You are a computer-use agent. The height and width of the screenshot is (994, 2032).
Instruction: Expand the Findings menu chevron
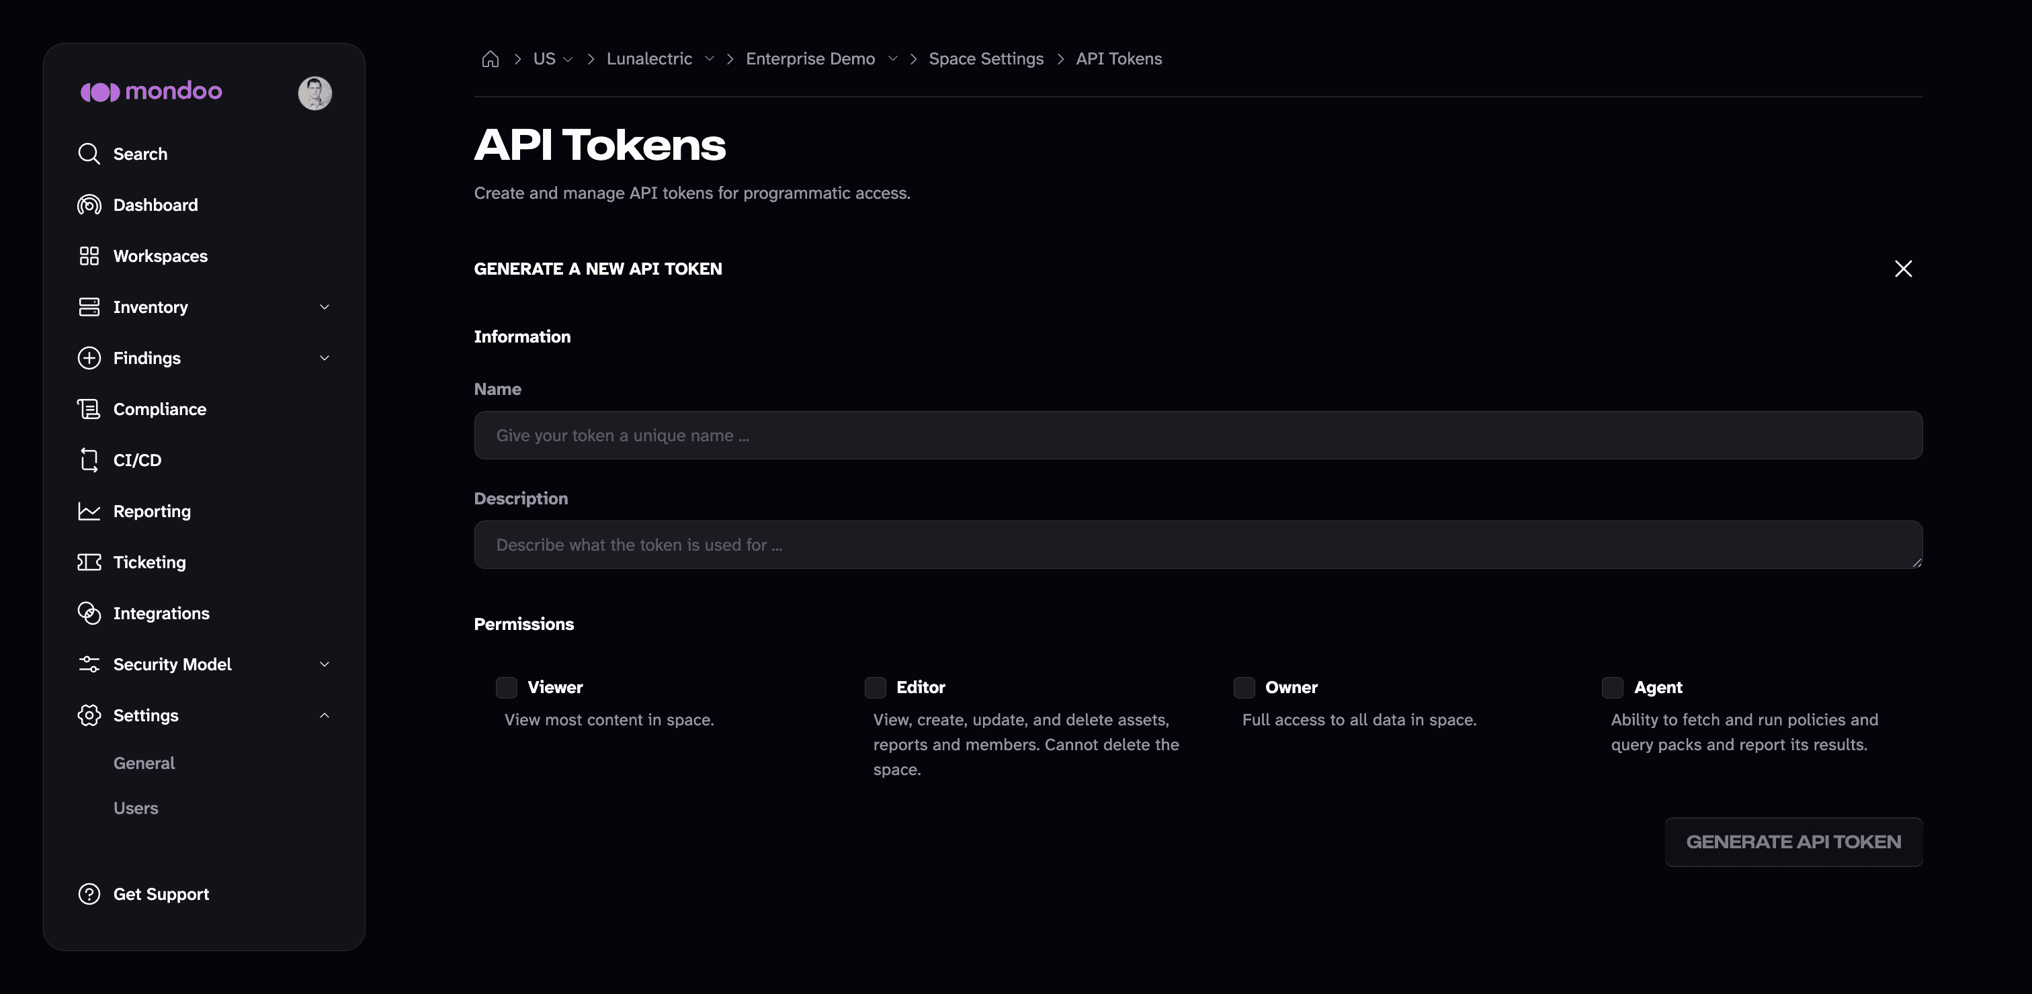tap(324, 358)
